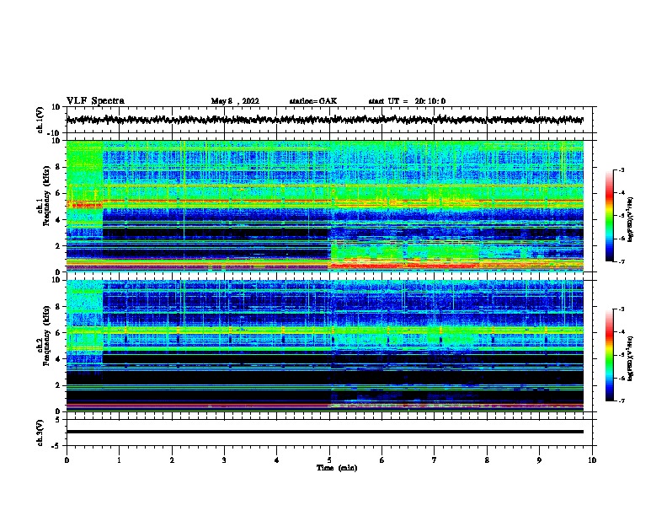Click the "ch.3(V)" axis label
The width and height of the screenshot is (667, 516).
tap(40, 433)
